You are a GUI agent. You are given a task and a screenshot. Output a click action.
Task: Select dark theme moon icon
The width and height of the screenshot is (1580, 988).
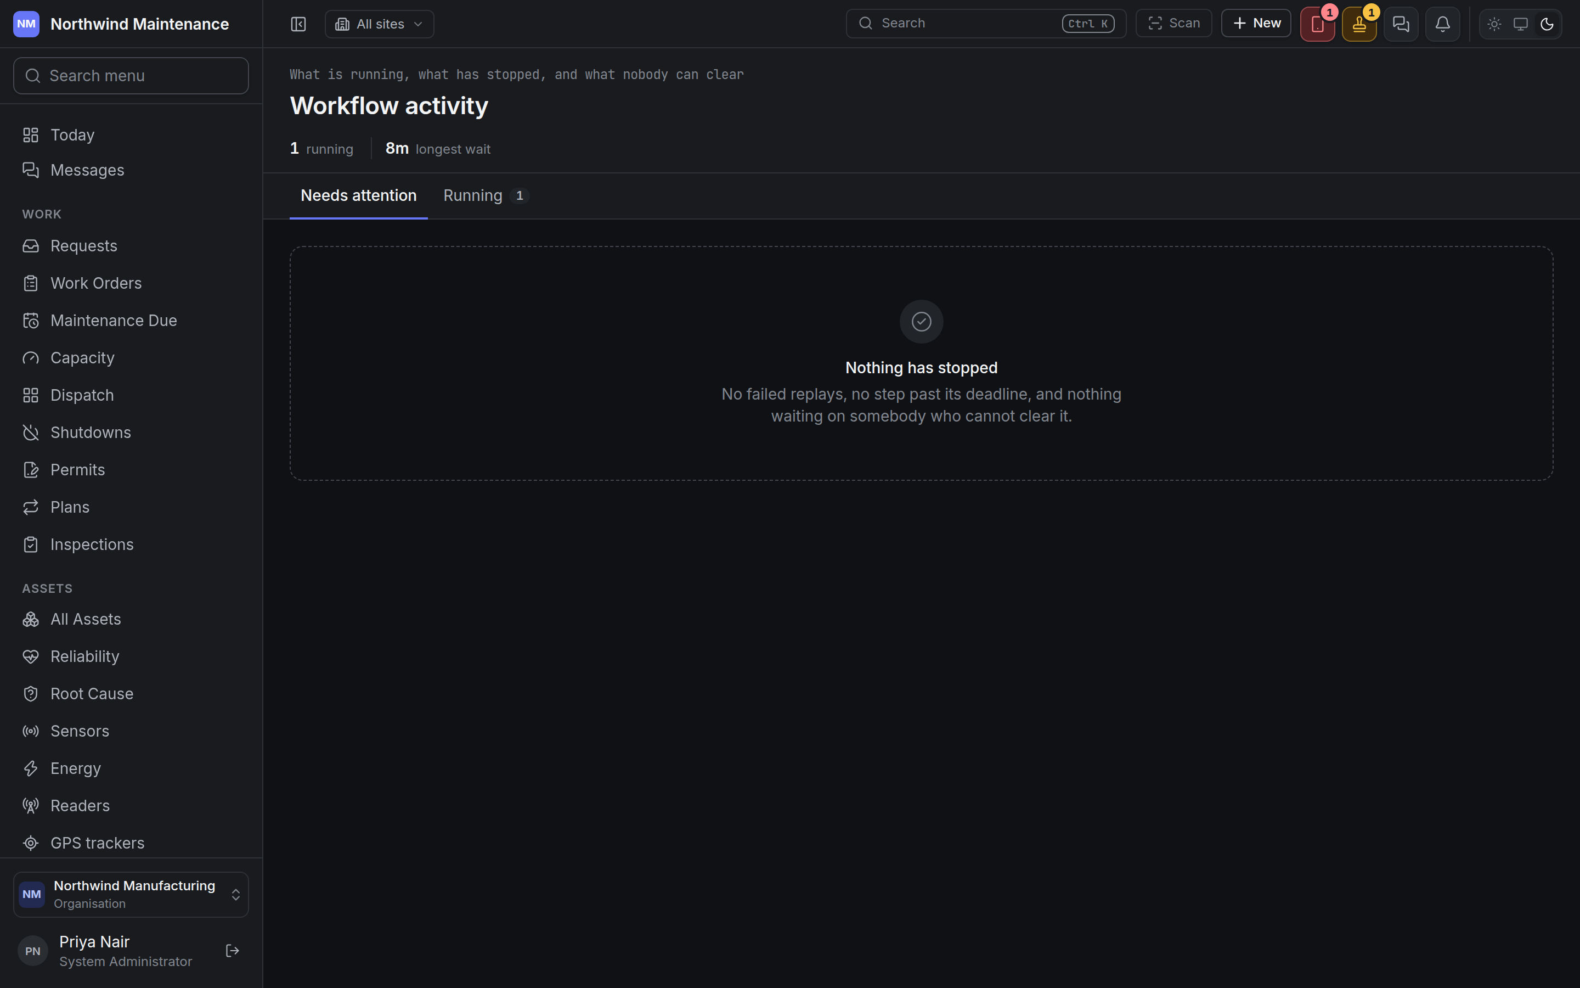1547,24
